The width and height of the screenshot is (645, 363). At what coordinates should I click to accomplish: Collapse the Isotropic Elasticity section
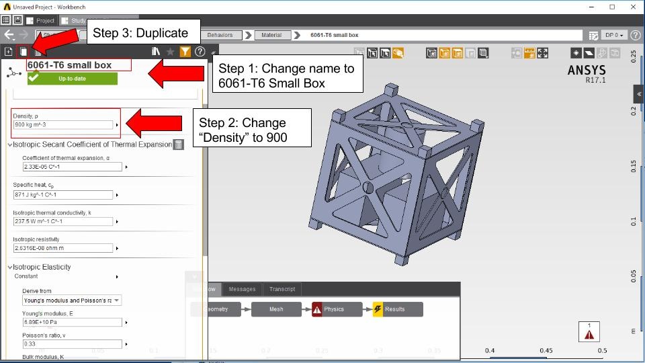point(10,267)
